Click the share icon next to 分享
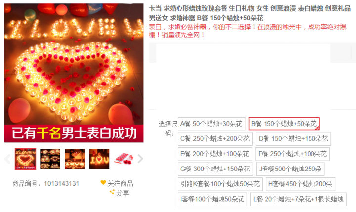 point(112,192)
